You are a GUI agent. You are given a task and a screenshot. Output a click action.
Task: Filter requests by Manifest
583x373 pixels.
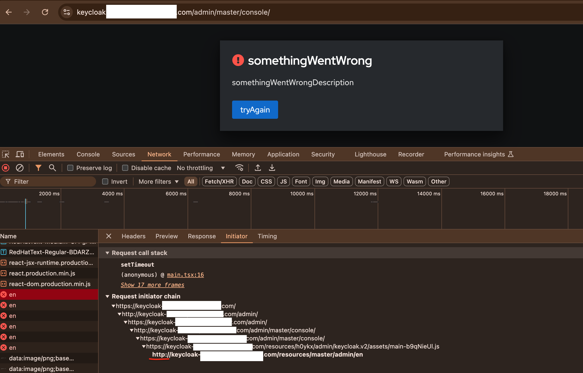point(370,181)
